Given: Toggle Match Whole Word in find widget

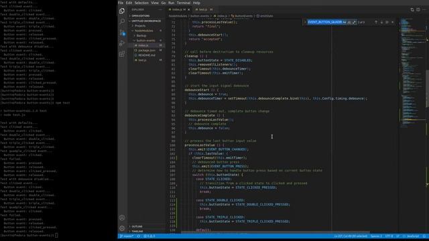Looking at the screenshot, I should pyautogui.click(x=349, y=22).
